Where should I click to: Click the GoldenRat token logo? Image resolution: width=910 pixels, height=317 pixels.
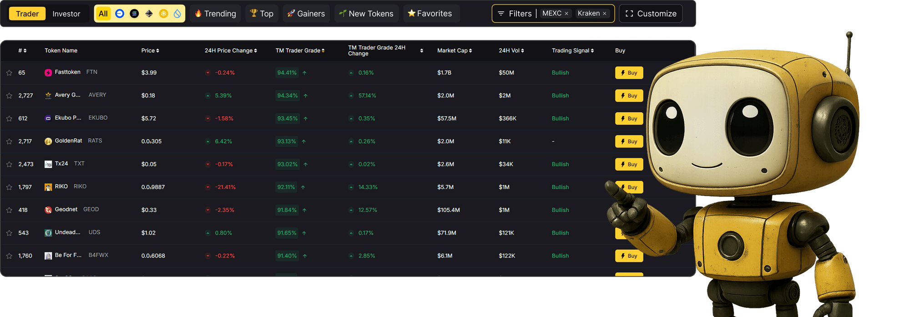coord(48,141)
